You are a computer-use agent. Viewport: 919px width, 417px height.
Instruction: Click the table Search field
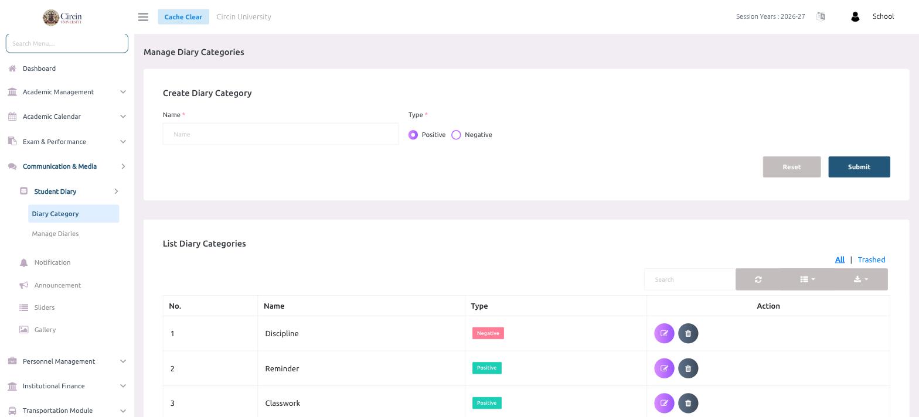690,279
